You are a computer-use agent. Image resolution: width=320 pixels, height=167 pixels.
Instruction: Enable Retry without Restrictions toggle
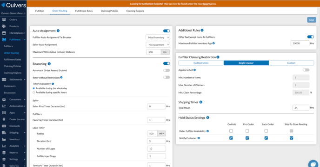(x=167, y=77)
